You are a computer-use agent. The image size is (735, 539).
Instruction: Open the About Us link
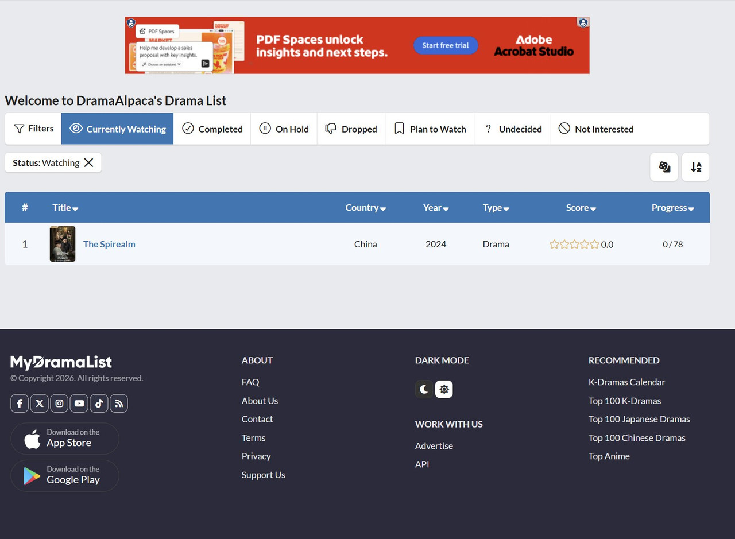click(x=260, y=401)
